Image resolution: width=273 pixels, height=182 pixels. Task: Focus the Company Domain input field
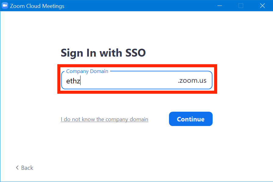click(137, 80)
